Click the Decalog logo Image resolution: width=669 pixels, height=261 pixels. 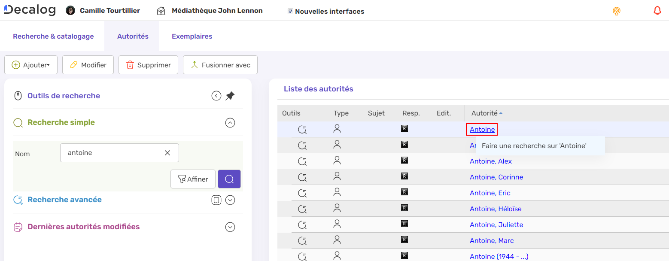tap(29, 10)
